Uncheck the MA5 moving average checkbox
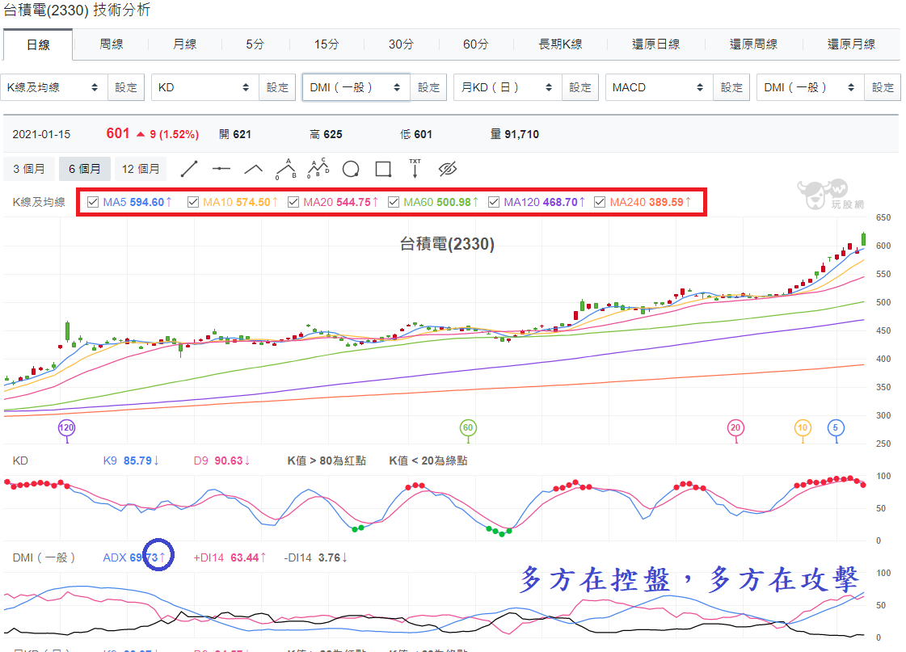This screenshot has height=652, width=906. pyautogui.click(x=93, y=202)
